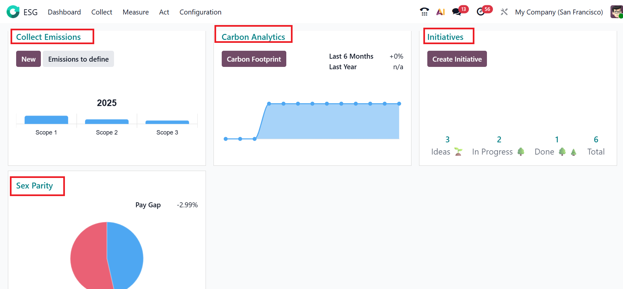Click the ESG app logo icon
This screenshot has width=623, height=289.
point(13,12)
